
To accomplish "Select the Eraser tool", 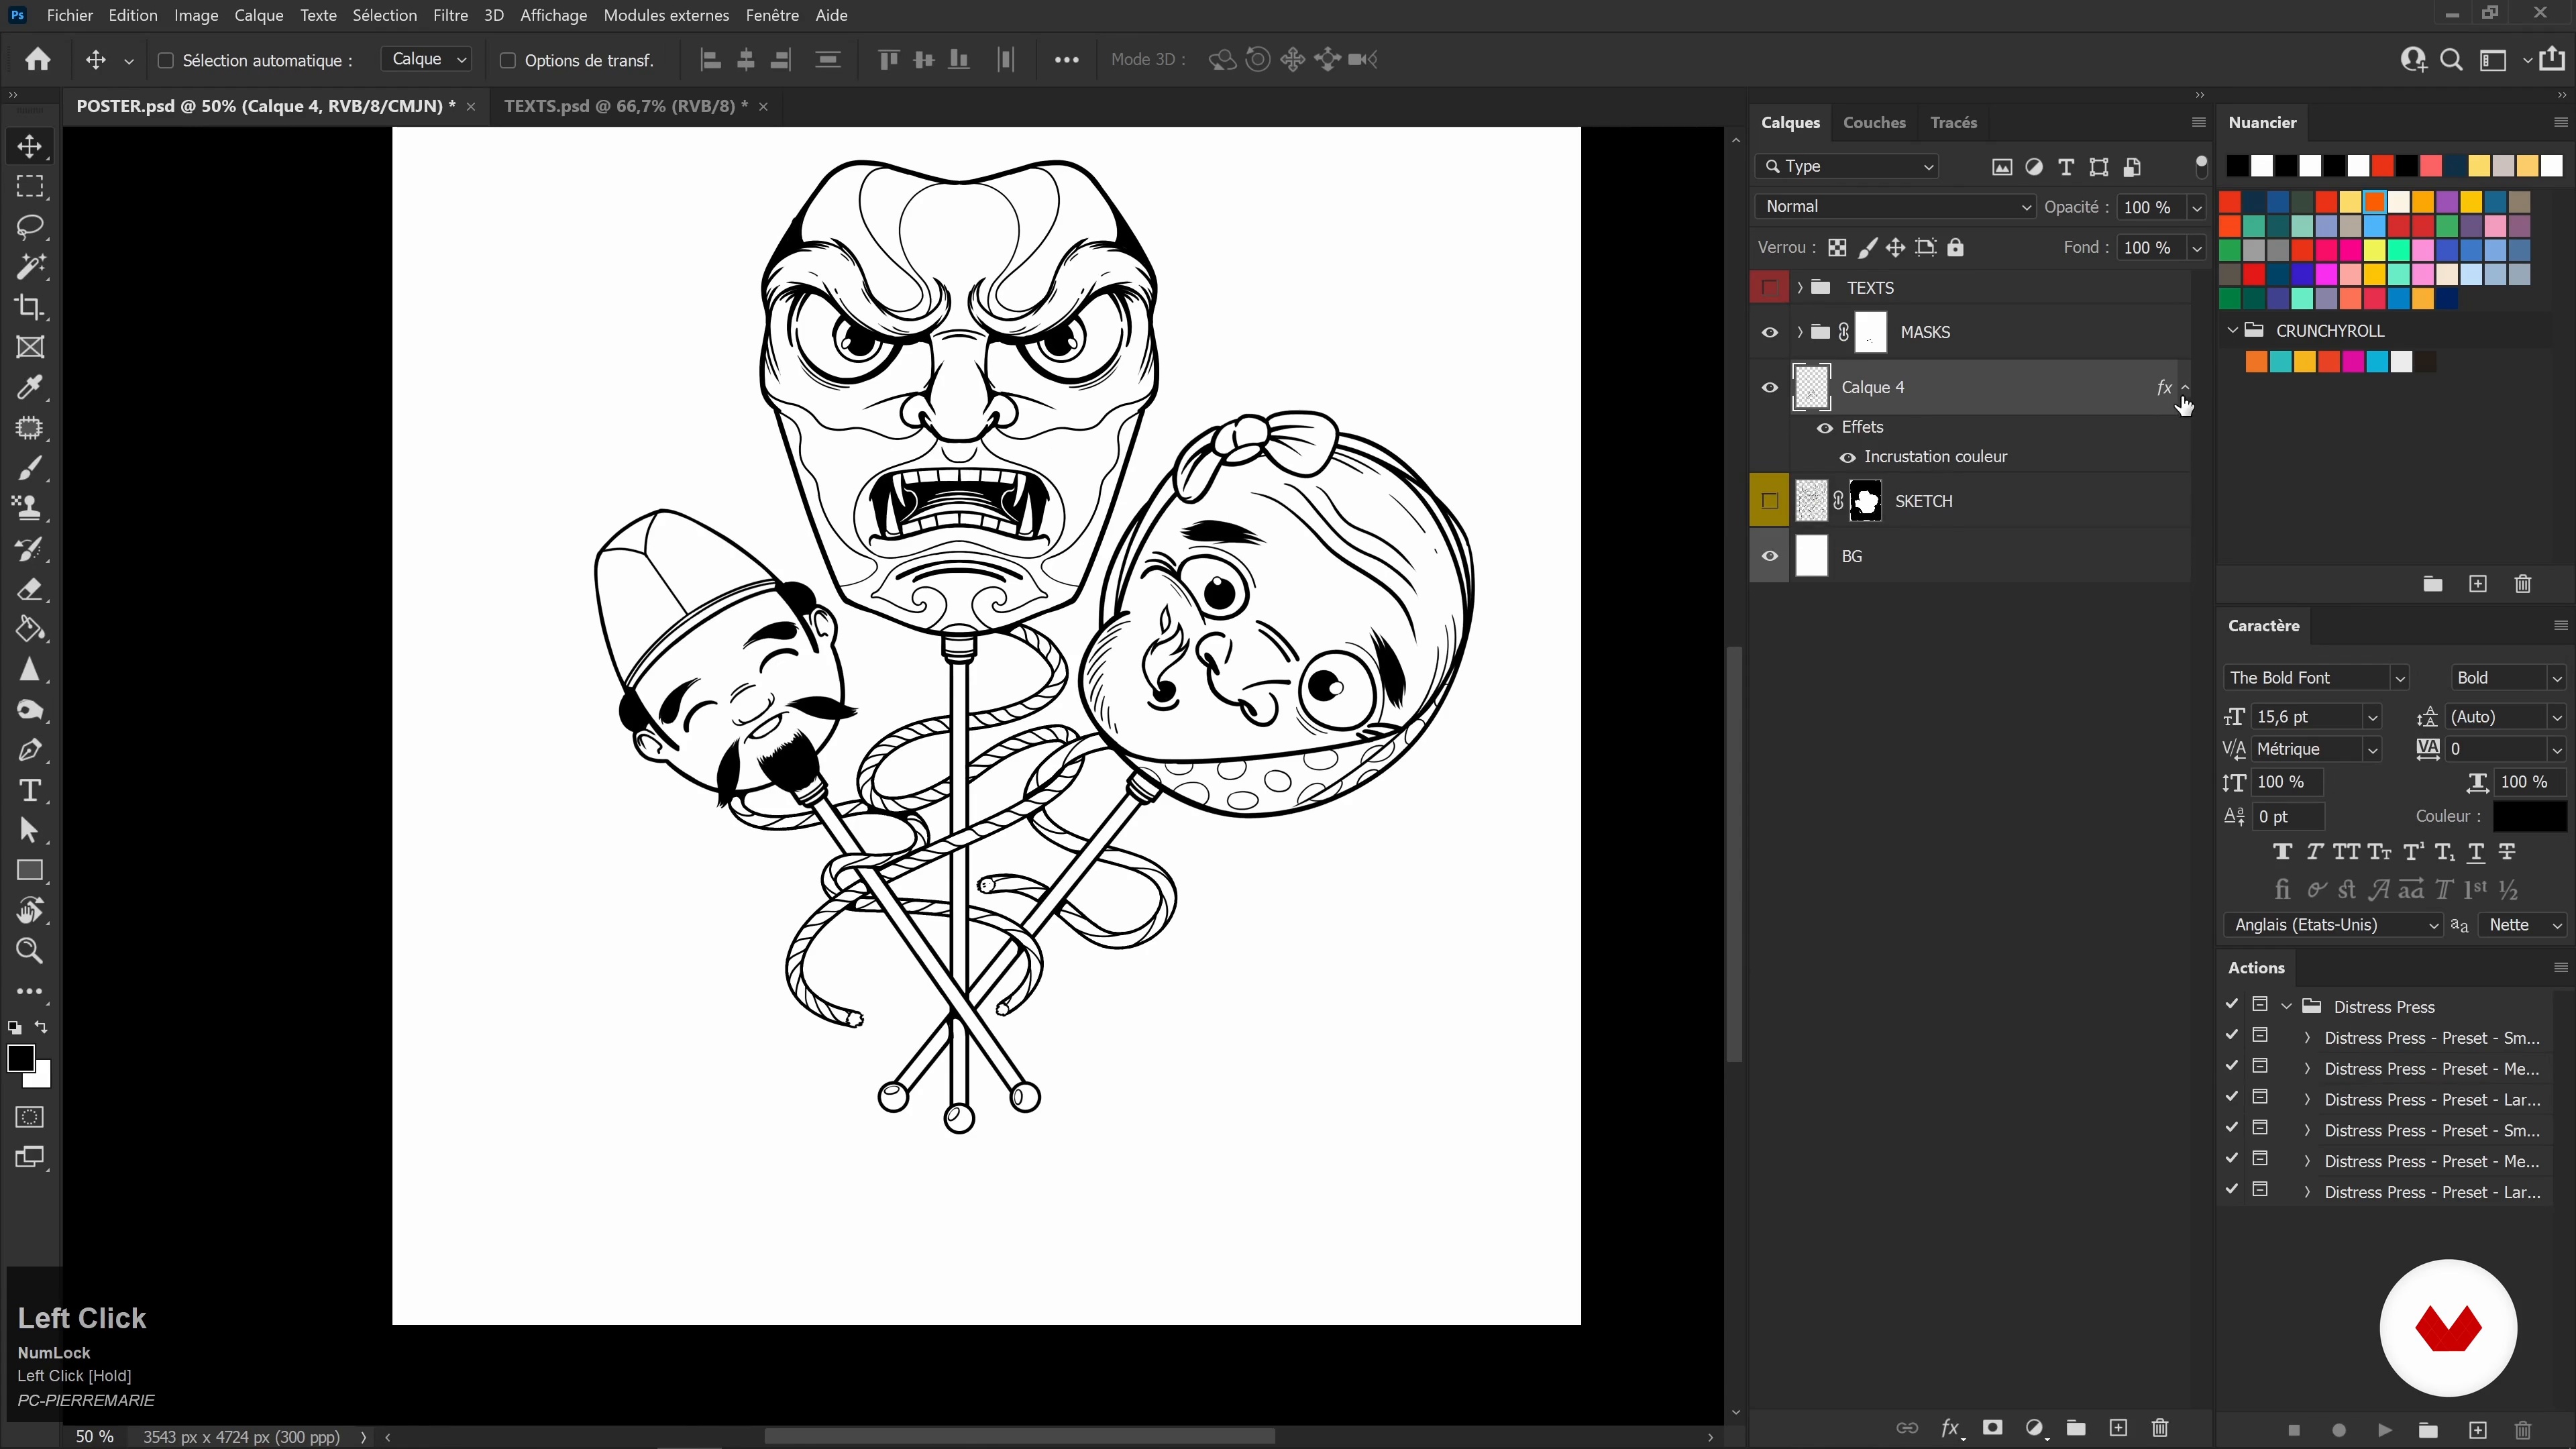I will point(30,589).
